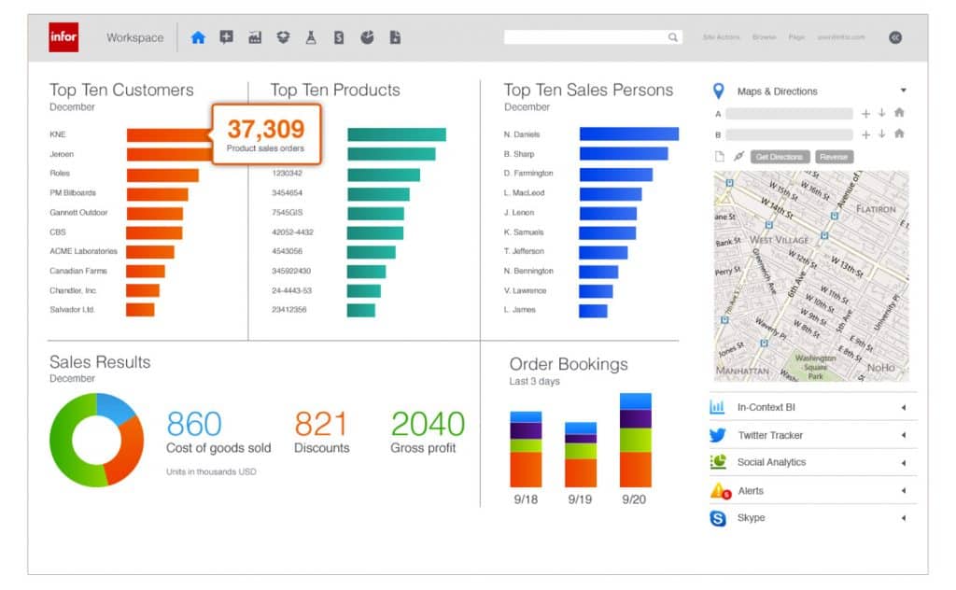Click the Page menu item in the header
Image resolution: width=956 pixels, height=590 pixels.
click(x=796, y=37)
